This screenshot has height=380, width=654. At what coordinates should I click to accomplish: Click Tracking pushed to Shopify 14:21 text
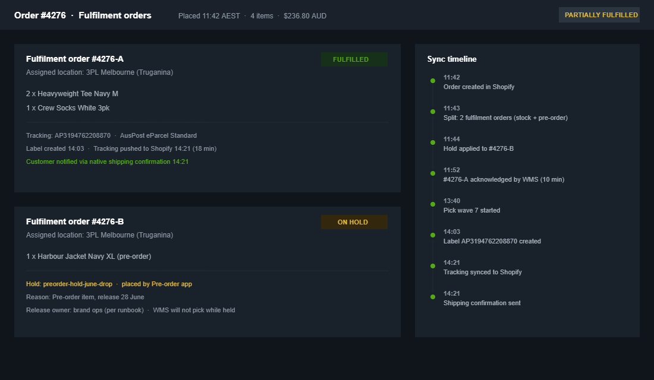(x=155, y=148)
